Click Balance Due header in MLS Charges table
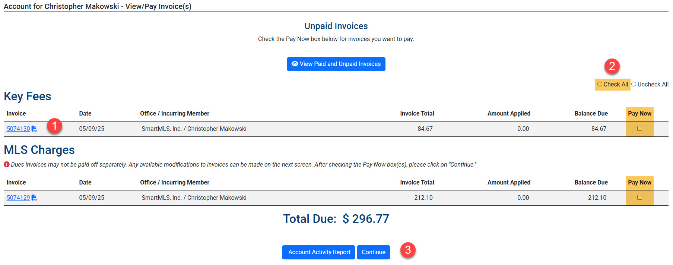 coord(591,183)
